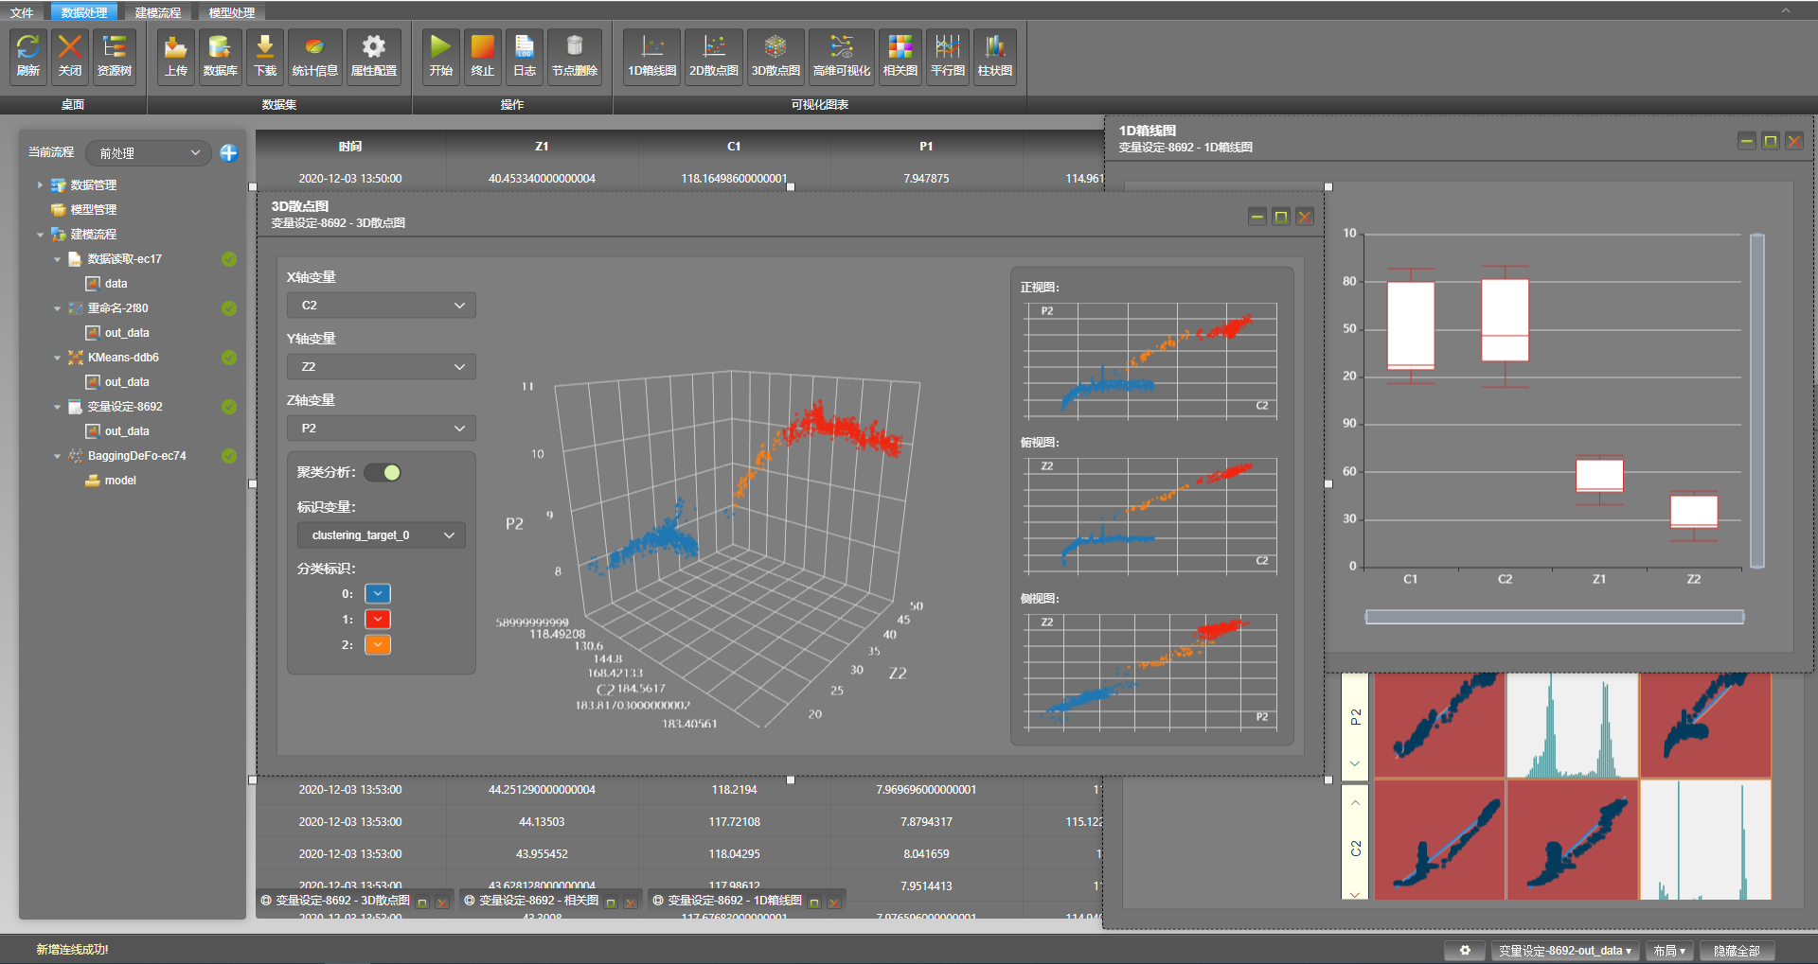Switch to the 建模流程 tab

pos(157,12)
